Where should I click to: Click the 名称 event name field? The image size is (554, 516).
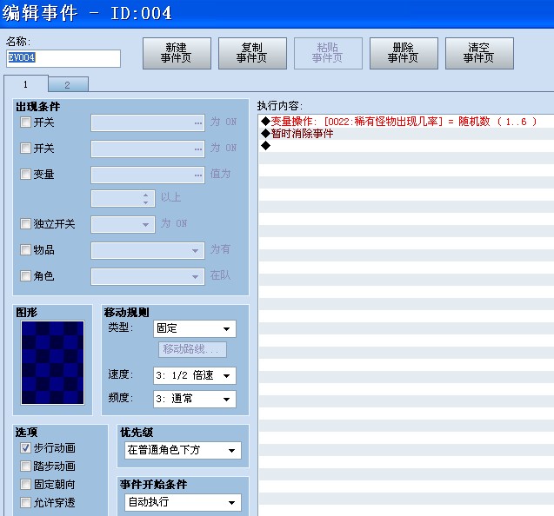[63, 58]
